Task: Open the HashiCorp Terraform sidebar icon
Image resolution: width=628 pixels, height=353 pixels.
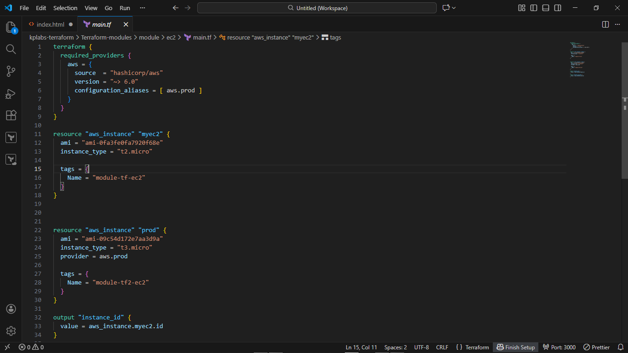Action: (x=11, y=137)
